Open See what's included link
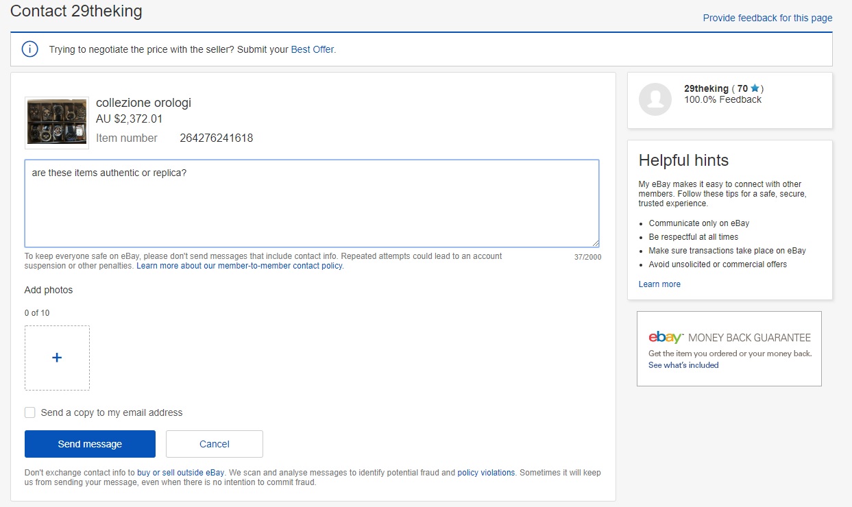The width and height of the screenshot is (852, 507). point(683,365)
